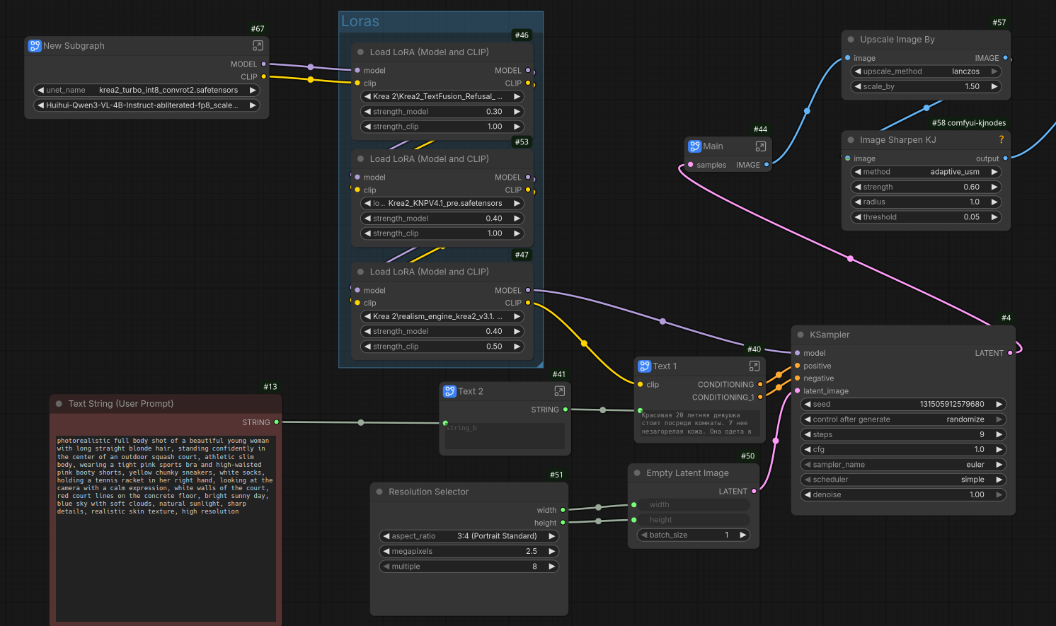Click the Resolution Selector node title
Image resolution: width=1056 pixels, height=626 pixels.
428,492
